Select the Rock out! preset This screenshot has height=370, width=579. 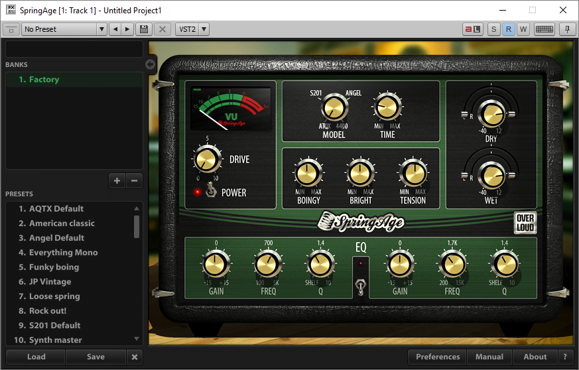(70, 311)
